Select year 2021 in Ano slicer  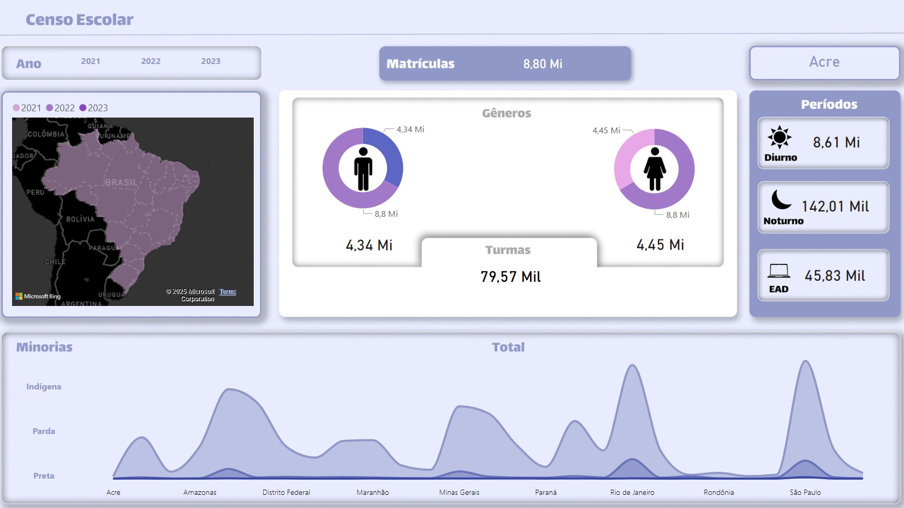pyautogui.click(x=90, y=61)
